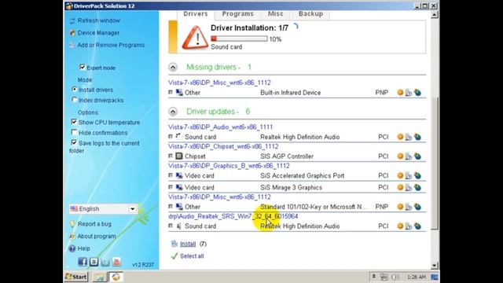Click the warning triangle icon in installation banner
The height and width of the screenshot is (283, 503).
pos(195,38)
